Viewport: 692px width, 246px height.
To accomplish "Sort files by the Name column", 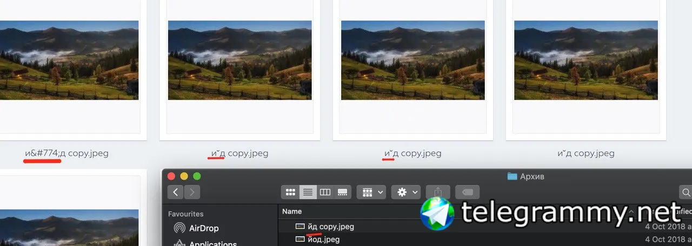I will (x=292, y=211).
